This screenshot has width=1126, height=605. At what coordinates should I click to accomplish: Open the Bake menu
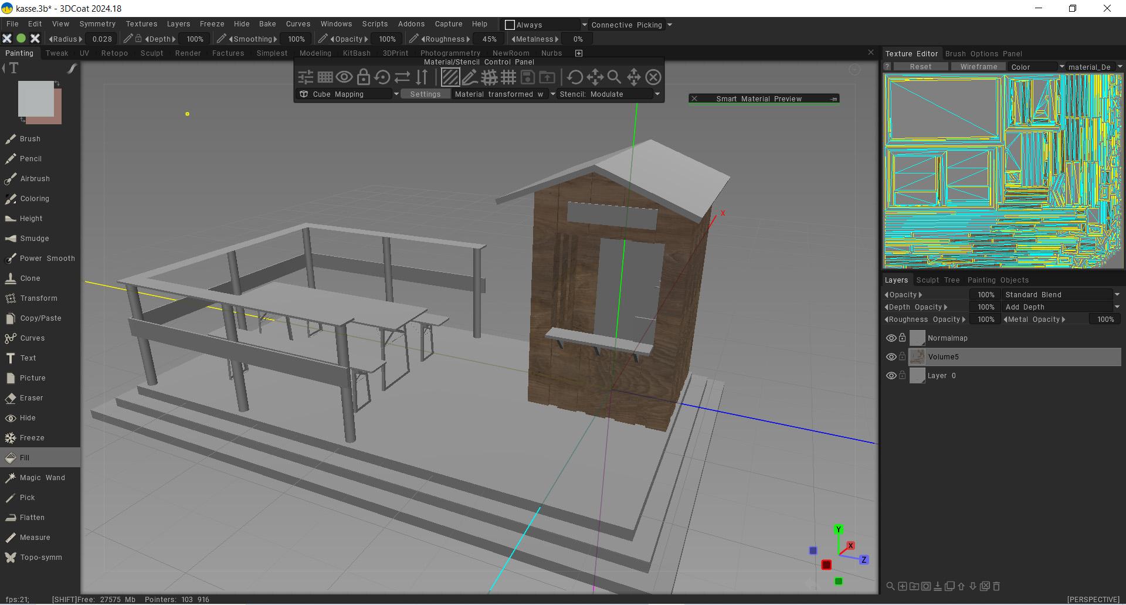click(267, 24)
